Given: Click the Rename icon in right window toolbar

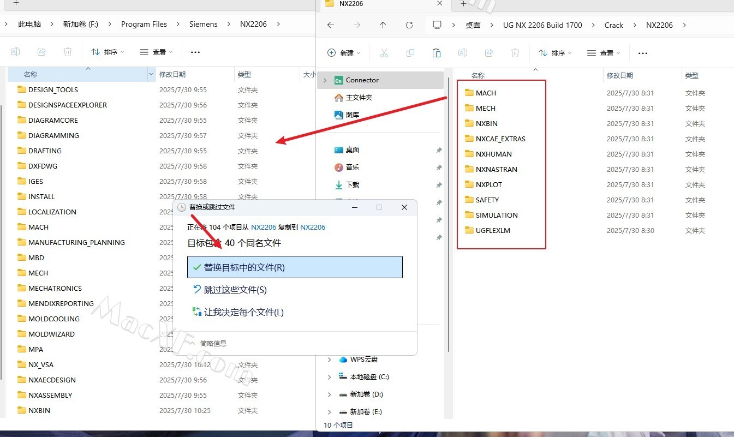Looking at the screenshot, I should [463, 53].
